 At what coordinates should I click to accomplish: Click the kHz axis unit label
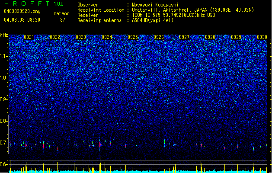tap(4, 35)
